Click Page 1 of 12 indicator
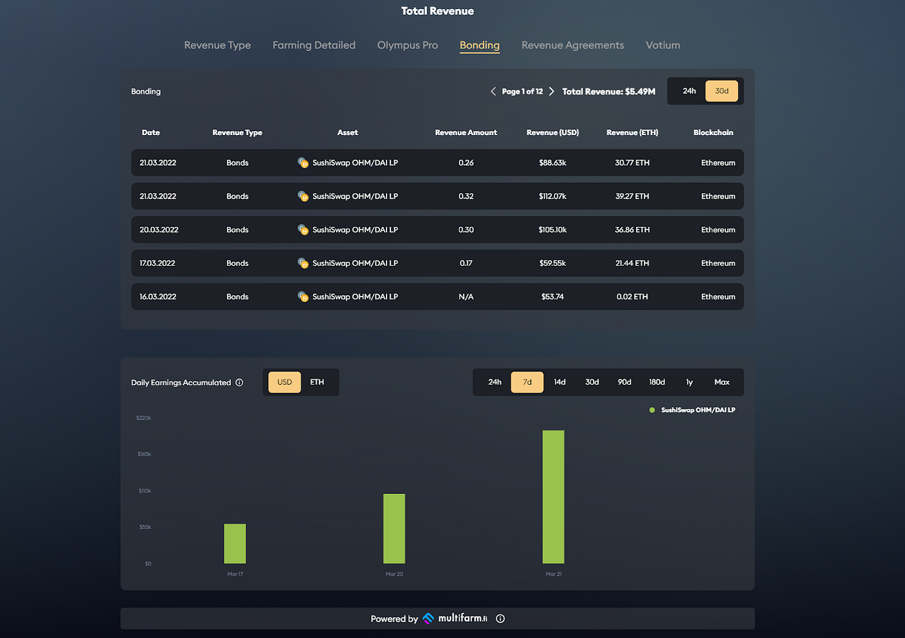The width and height of the screenshot is (905, 638). 522,92
